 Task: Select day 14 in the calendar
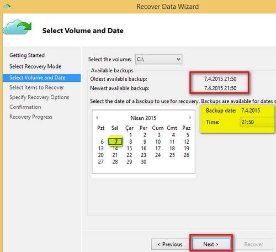tap(115, 148)
